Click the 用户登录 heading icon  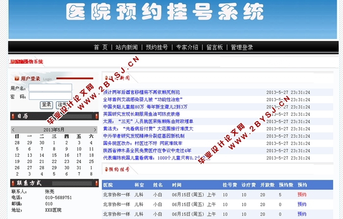(17, 78)
